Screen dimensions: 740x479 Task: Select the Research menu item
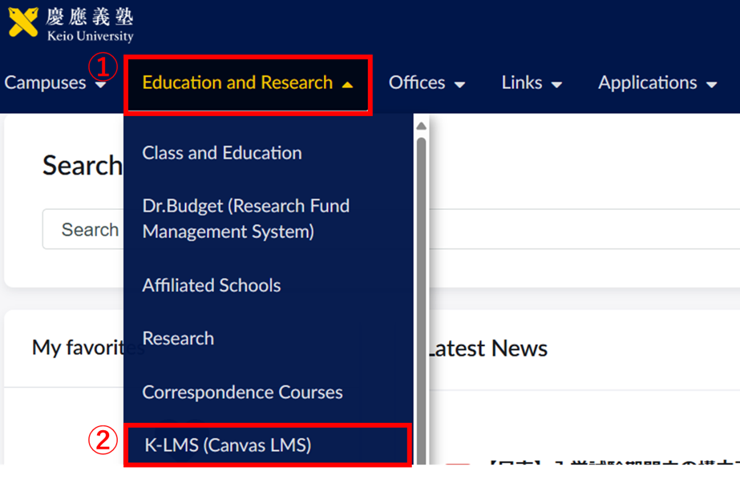[178, 339]
